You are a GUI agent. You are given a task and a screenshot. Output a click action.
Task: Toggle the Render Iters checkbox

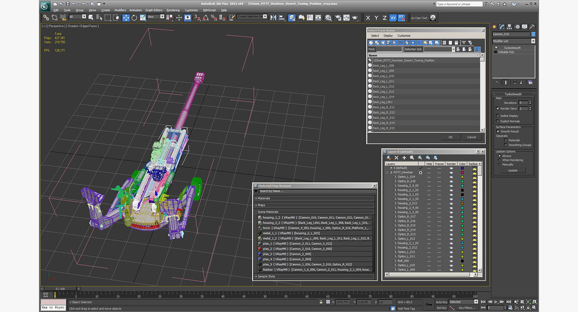point(498,108)
